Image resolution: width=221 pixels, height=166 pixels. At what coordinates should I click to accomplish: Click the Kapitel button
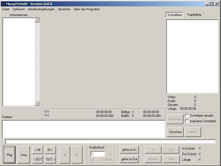tap(193, 132)
